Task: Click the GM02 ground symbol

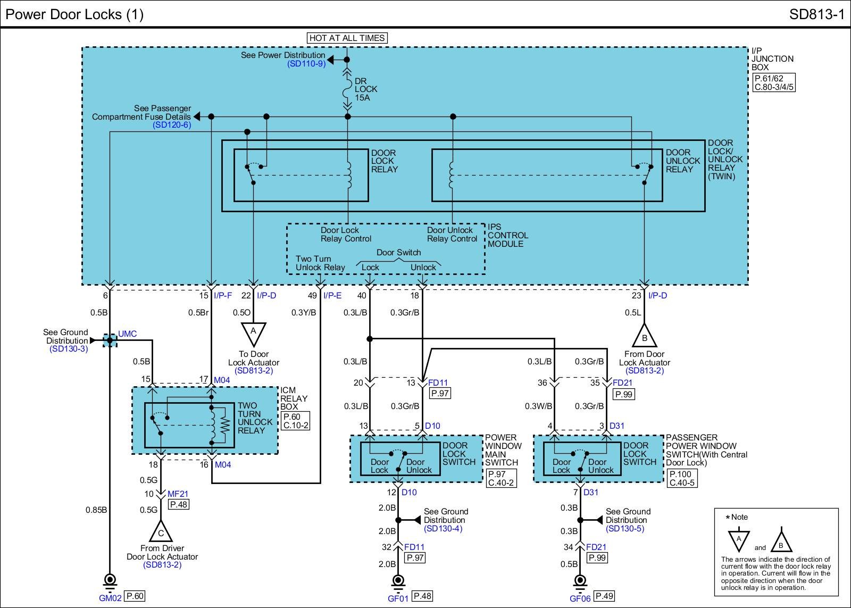Action: (x=110, y=580)
